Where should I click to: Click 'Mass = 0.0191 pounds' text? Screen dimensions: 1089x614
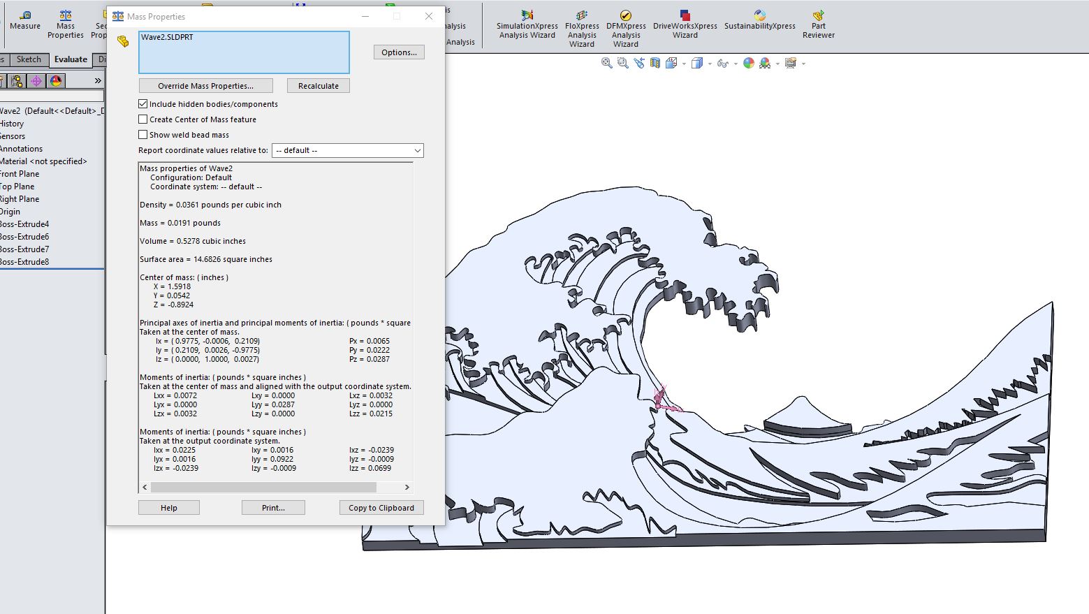[180, 223]
